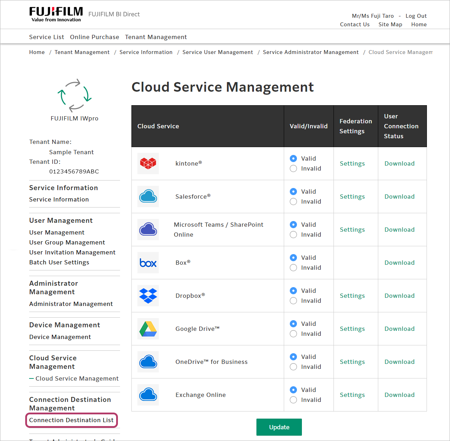Viewport: 450px width, 441px height.
Task: Mark OneDrive for Business as Invalid
Action: point(293,367)
